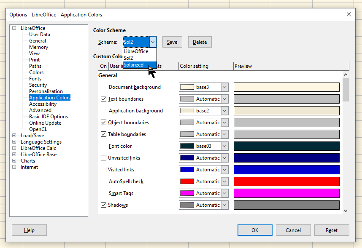Select Advanced in the options tree
362x248 pixels.
point(40,110)
